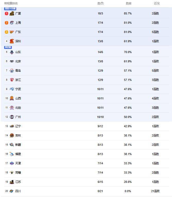Open the 辽宁 team name link

point(18,126)
